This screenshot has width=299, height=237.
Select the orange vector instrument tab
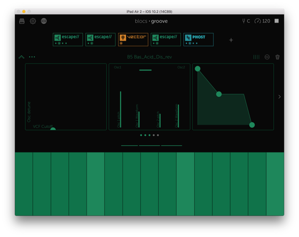(133, 39)
